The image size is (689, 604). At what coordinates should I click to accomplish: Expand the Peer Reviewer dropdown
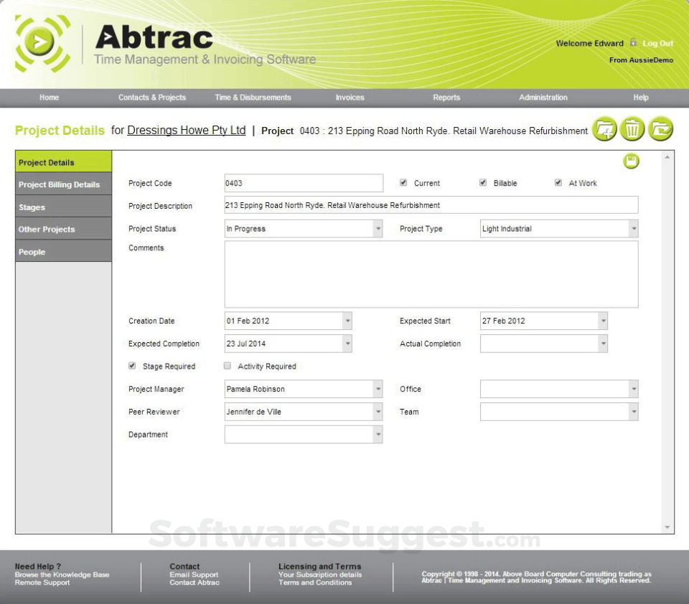click(x=378, y=412)
